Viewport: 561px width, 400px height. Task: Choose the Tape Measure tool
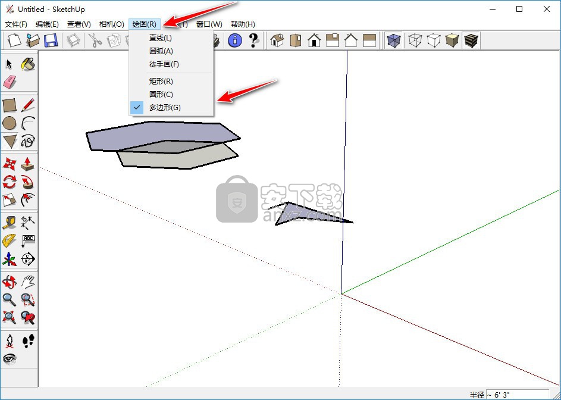tap(10, 223)
